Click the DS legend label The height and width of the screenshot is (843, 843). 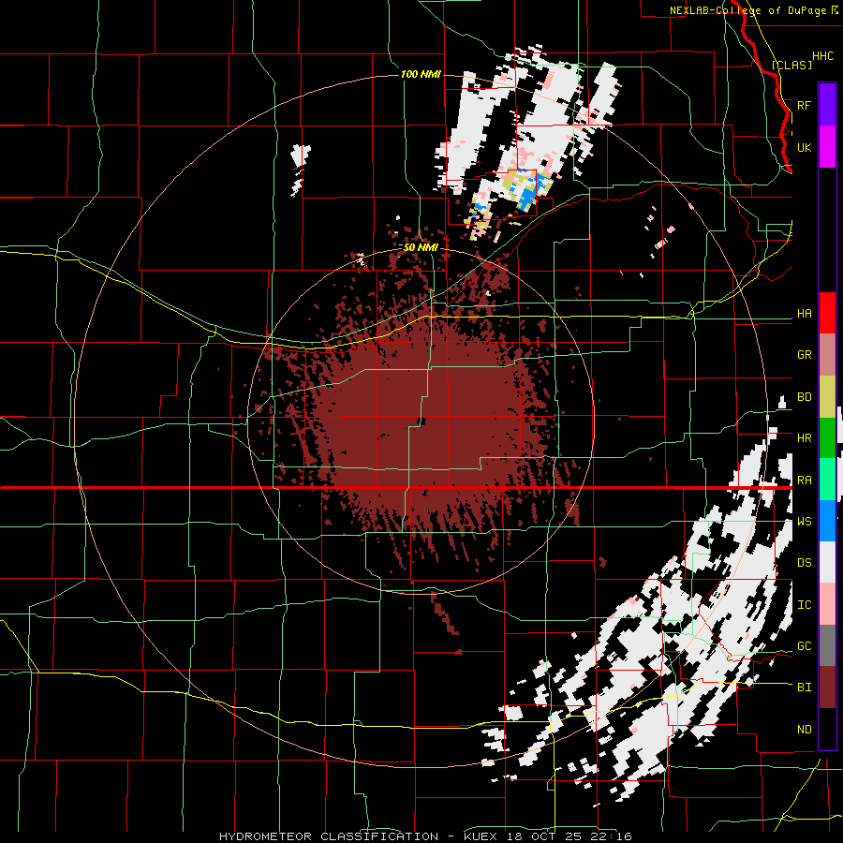point(804,563)
